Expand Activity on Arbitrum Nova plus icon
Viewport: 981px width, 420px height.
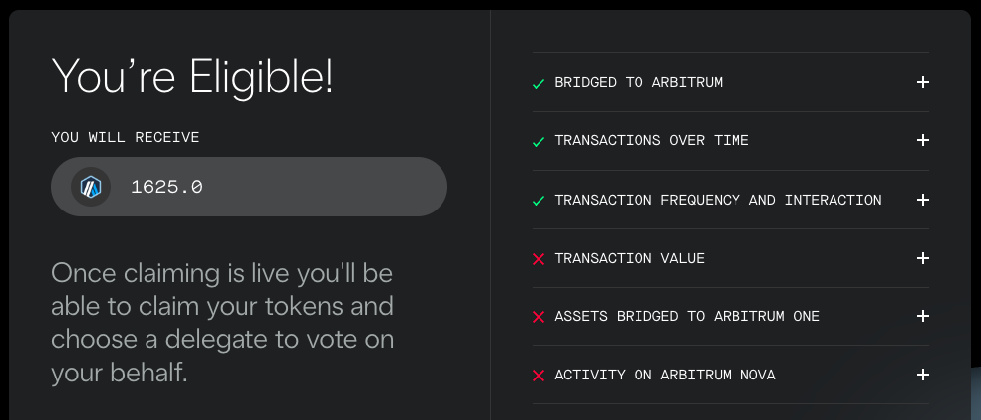(x=923, y=375)
